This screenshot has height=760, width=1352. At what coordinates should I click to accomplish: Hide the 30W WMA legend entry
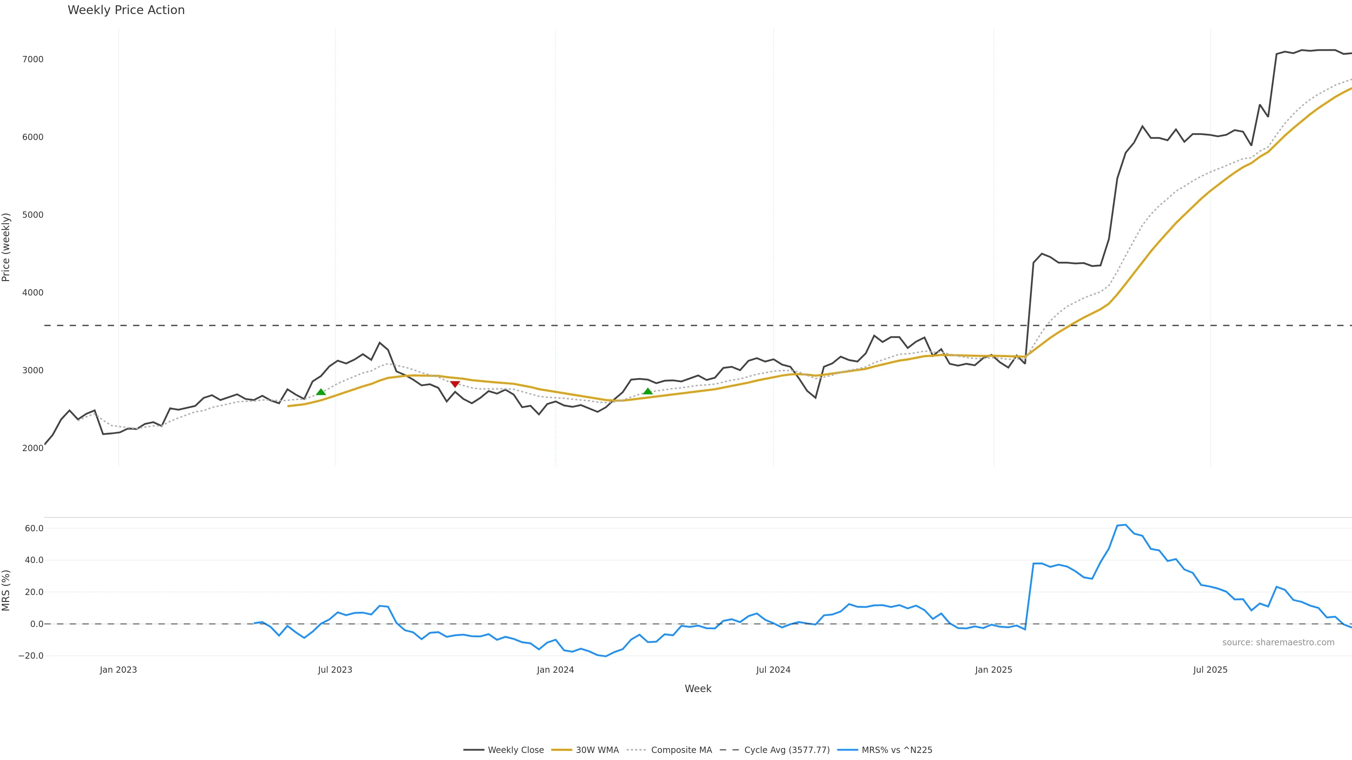597,750
